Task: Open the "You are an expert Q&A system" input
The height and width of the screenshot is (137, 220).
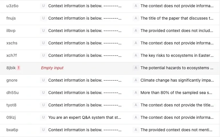Action: (85, 117)
